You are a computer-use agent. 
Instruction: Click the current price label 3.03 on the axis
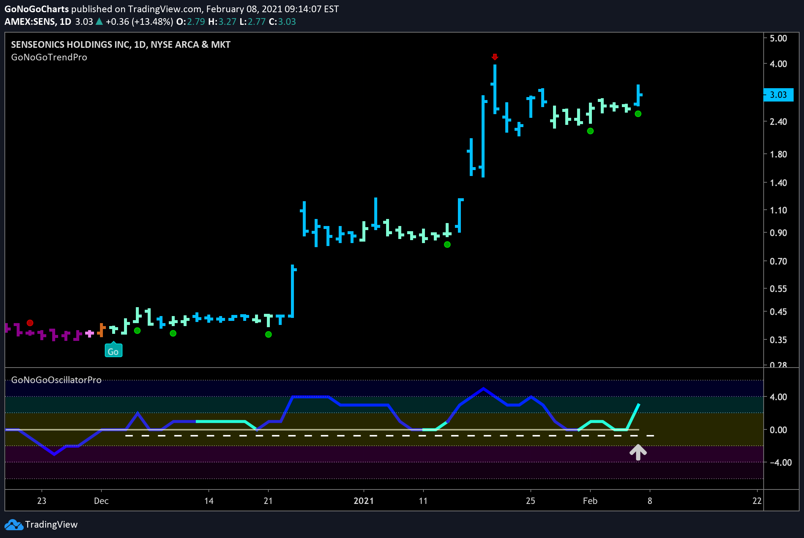pos(778,95)
